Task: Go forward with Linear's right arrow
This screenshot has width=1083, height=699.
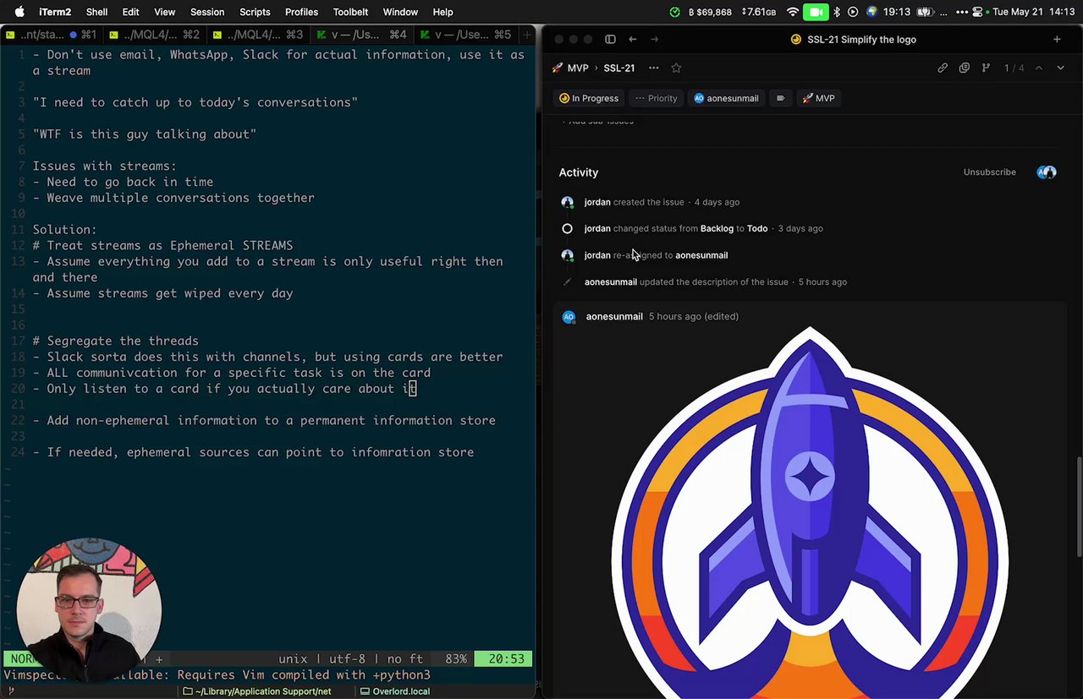Action: tap(654, 39)
